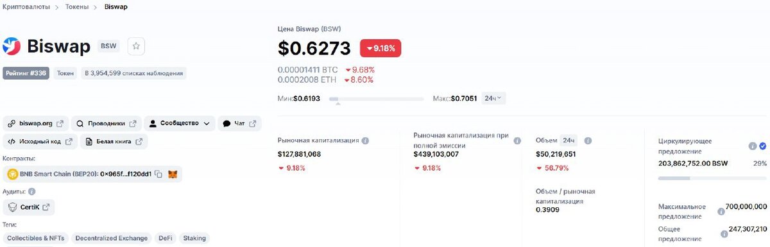Open info icon next to Рыночная капитализация
The image size is (770, 247).
365,141
